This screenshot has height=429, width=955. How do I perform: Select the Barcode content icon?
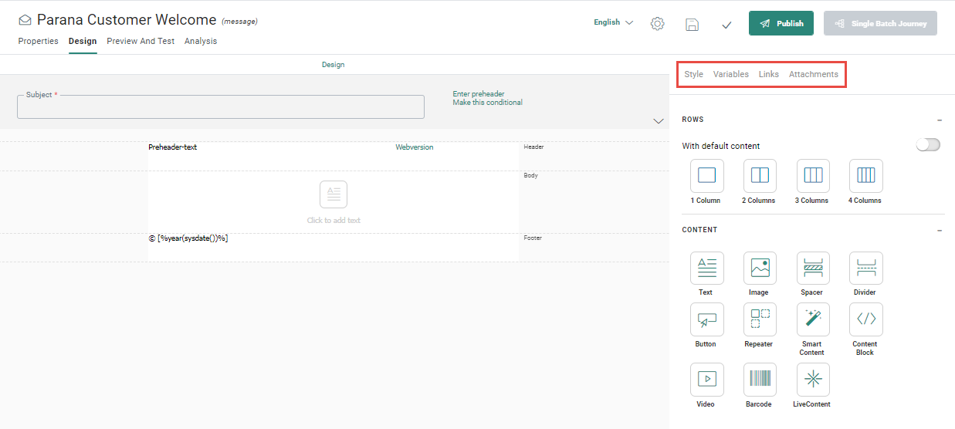[x=759, y=379]
